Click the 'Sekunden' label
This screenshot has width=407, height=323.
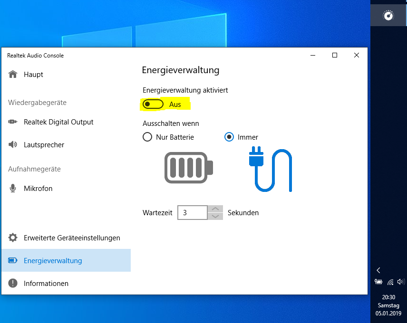tap(243, 213)
